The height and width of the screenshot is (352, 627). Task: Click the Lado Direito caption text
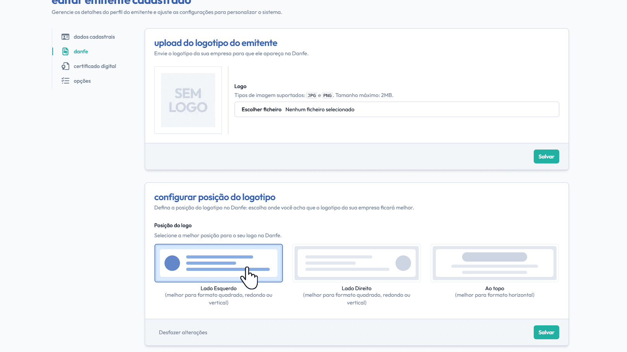point(356,289)
